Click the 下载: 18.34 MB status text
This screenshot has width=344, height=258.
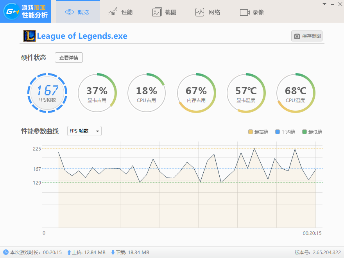click(133, 252)
